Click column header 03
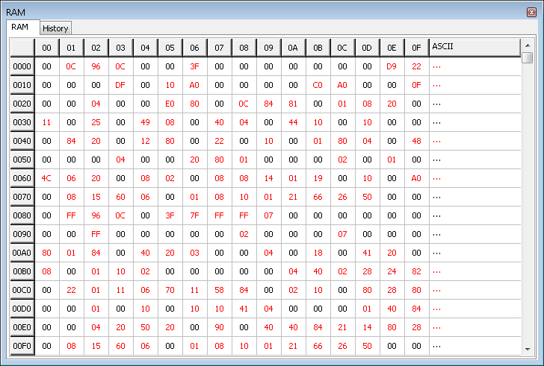The width and height of the screenshot is (544, 366). [121, 48]
